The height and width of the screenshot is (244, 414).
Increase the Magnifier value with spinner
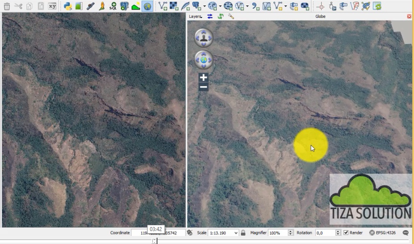291,231
